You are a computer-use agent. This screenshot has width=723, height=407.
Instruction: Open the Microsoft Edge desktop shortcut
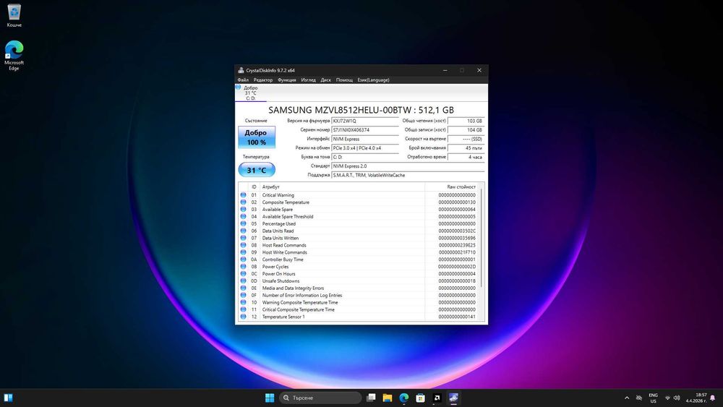point(14,56)
